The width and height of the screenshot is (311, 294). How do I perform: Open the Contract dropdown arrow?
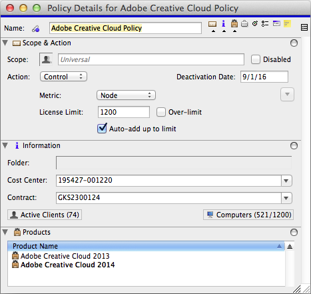(x=286, y=198)
